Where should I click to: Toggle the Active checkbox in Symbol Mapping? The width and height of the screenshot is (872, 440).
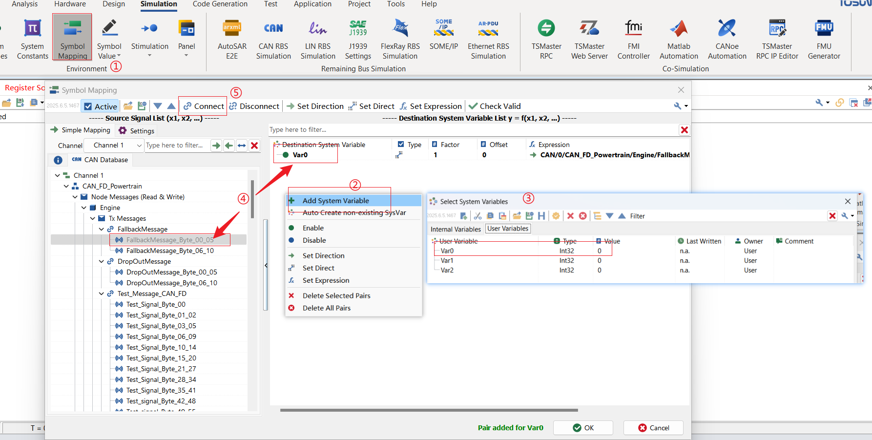coord(88,106)
